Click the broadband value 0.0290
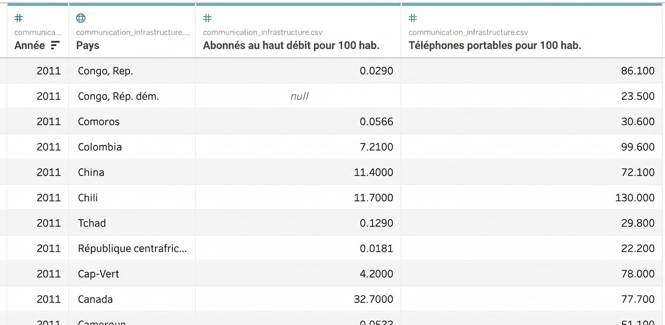This screenshot has height=325, width=665. tap(376, 71)
